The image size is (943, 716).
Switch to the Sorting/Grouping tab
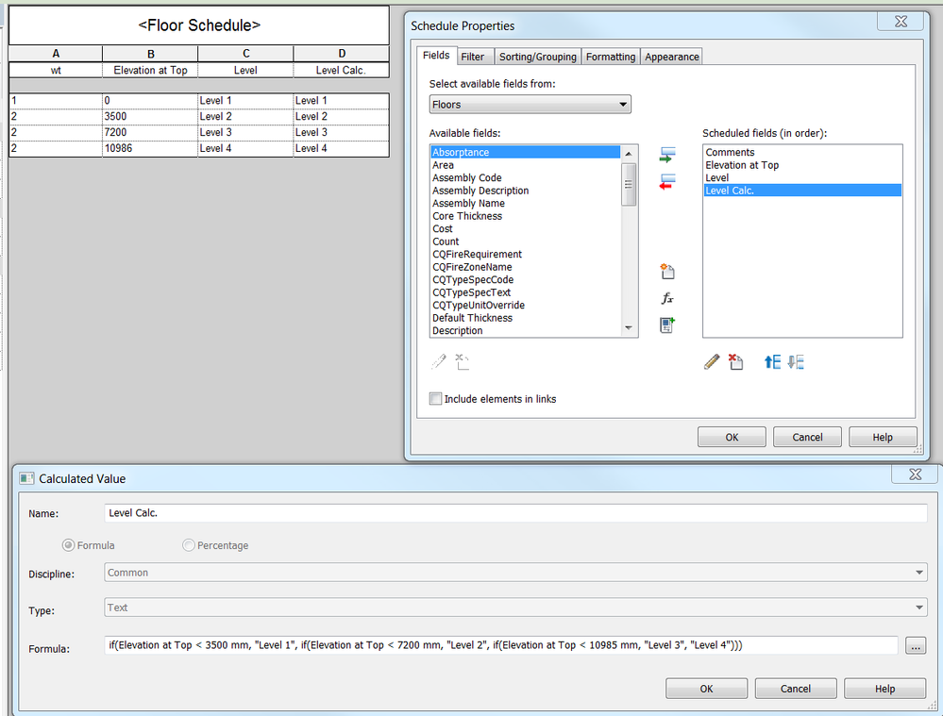538,57
